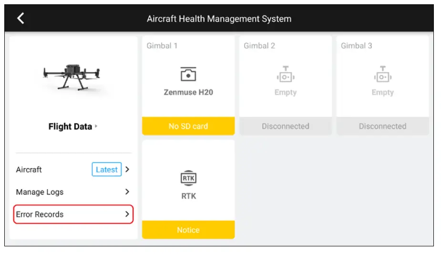Select the Gimbal 1 card label
Viewport: 441px width, 254px height.
pos(163,46)
